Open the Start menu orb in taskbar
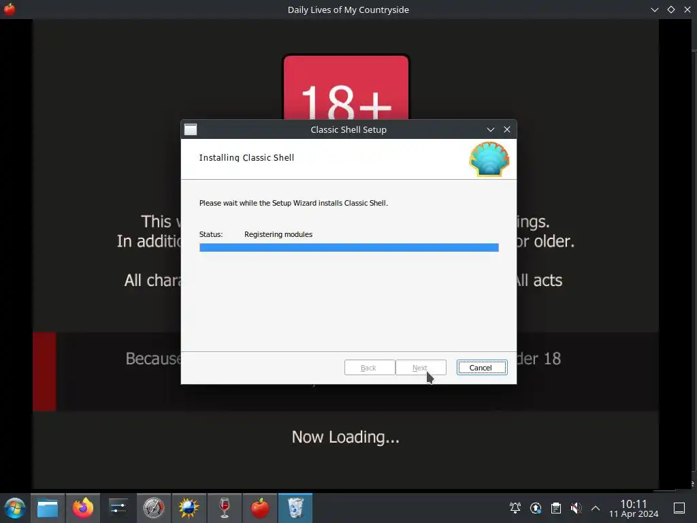The image size is (697, 523). click(14, 508)
